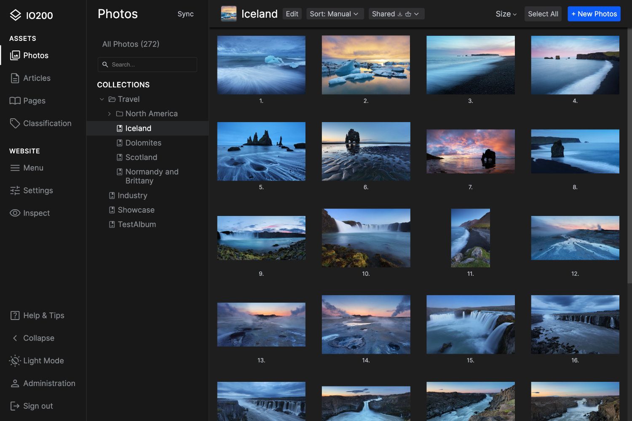Select photo 7 pink sunset rock thumbnail
The image size is (632, 421).
471,152
